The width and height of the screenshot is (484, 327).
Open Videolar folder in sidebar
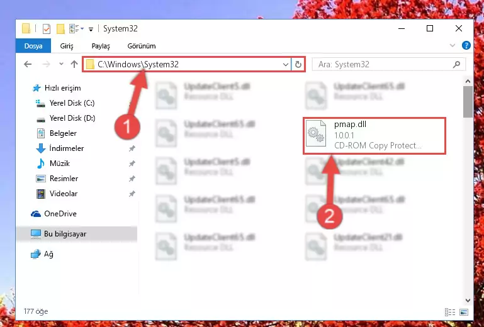57,194
